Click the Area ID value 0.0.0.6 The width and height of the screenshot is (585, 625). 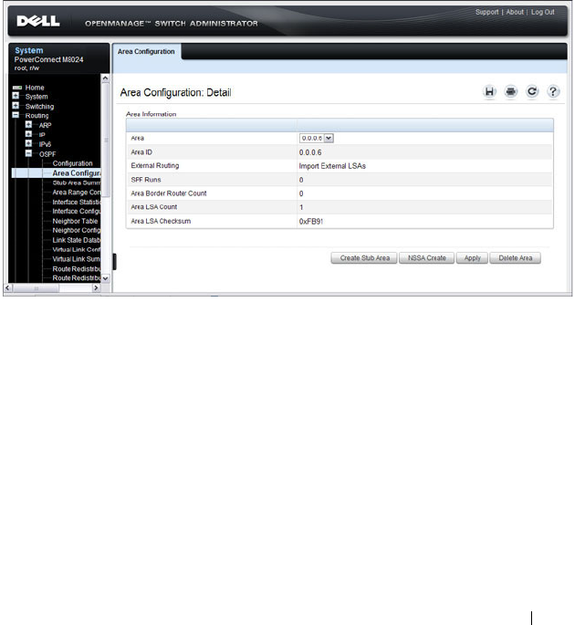310,152
